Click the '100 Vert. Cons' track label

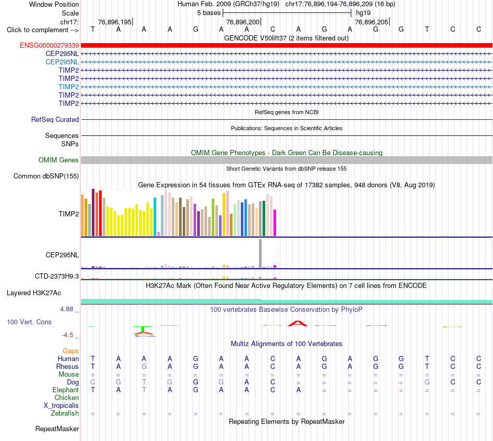click(x=29, y=322)
